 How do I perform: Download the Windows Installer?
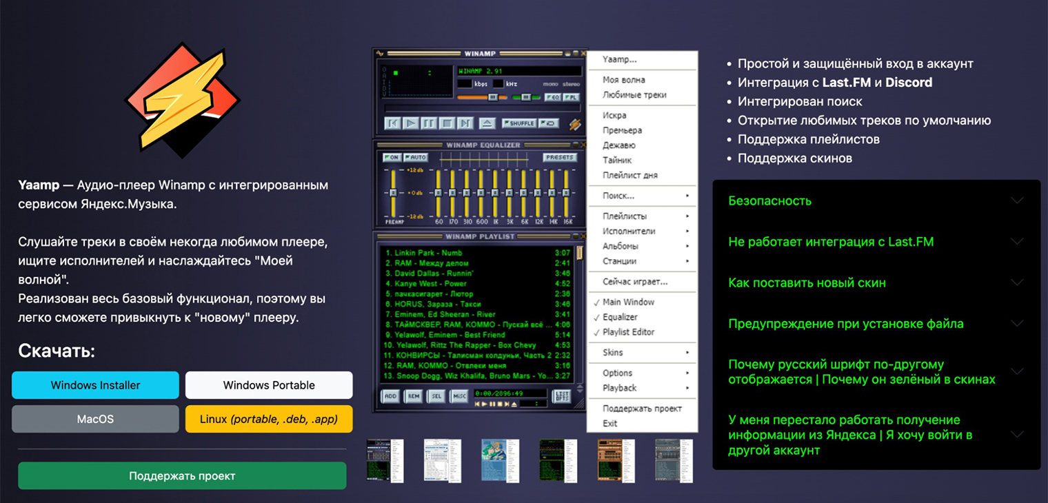pos(95,385)
